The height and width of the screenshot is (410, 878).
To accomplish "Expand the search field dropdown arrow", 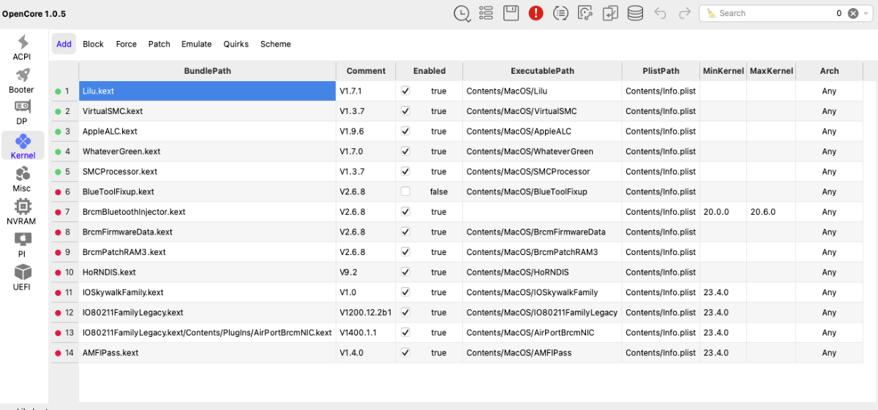I will (x=867, y=13).
